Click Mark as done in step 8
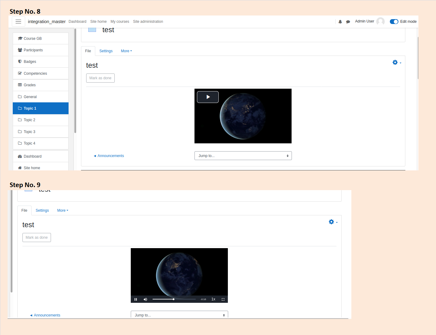The height and width of the screenshot is (335, 436). (100, 78)
